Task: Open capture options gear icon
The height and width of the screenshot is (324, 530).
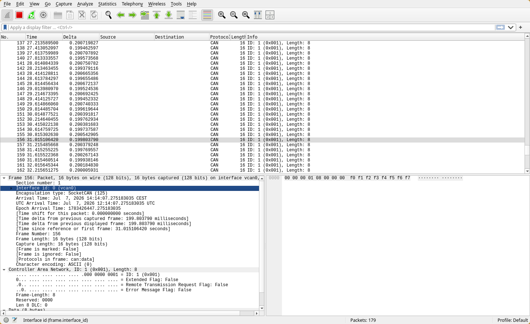Action: [x=43, y=15]
